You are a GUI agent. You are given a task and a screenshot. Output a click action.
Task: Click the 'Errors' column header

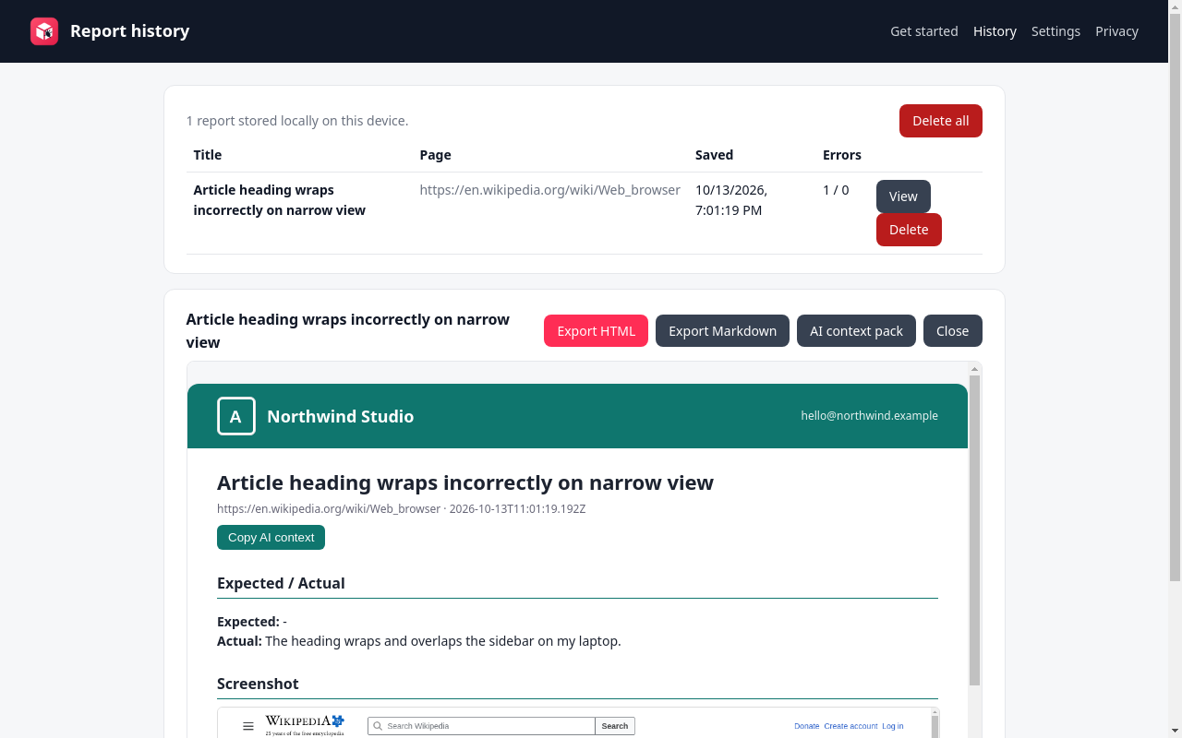842,155
